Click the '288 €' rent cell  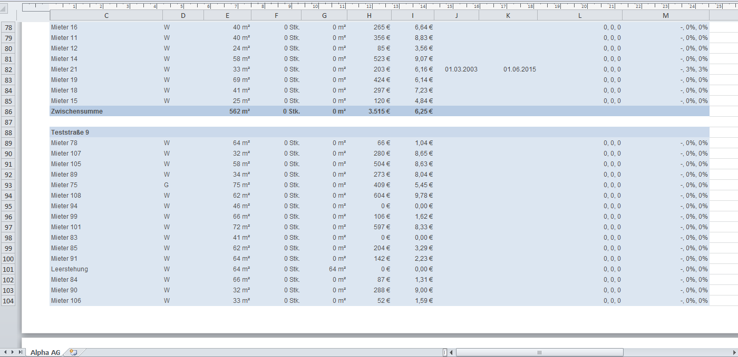pyautogui.click(x=369, y=290)
